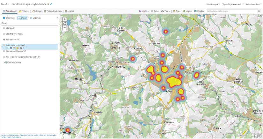Open Záložky bookmarks
This screenshot has width=263, height=139.
pyautogui.click(x=199, y=11)
